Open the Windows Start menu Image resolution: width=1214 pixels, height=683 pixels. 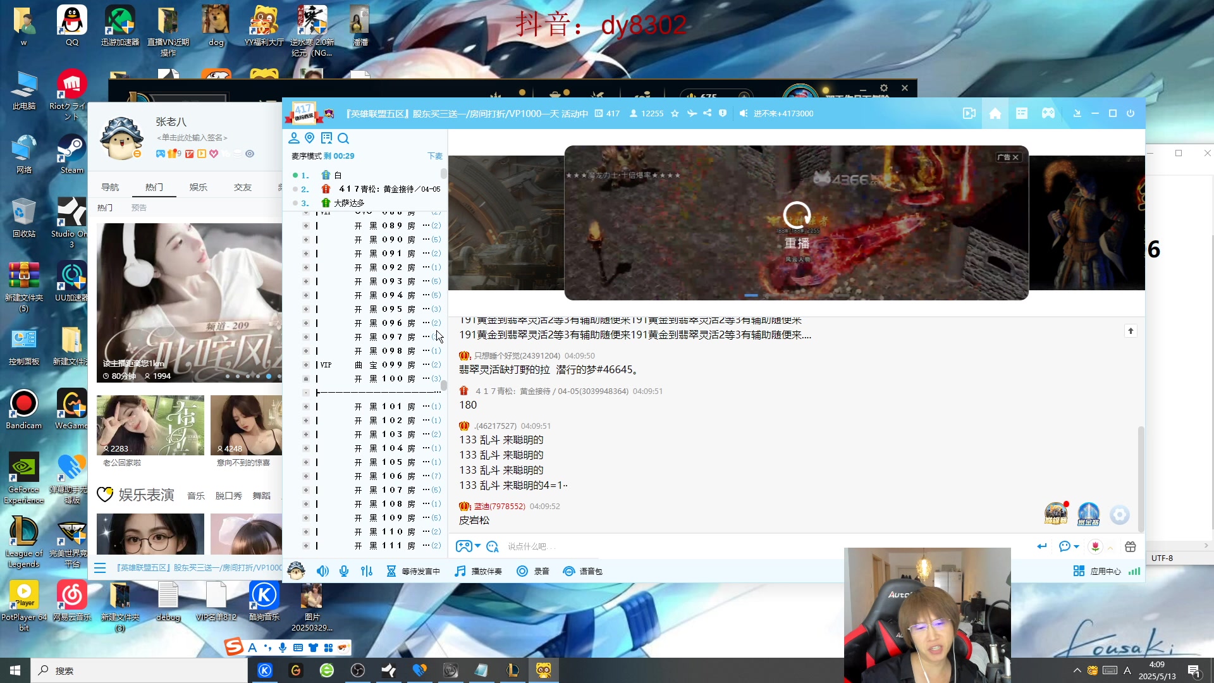tap(15, 670)
